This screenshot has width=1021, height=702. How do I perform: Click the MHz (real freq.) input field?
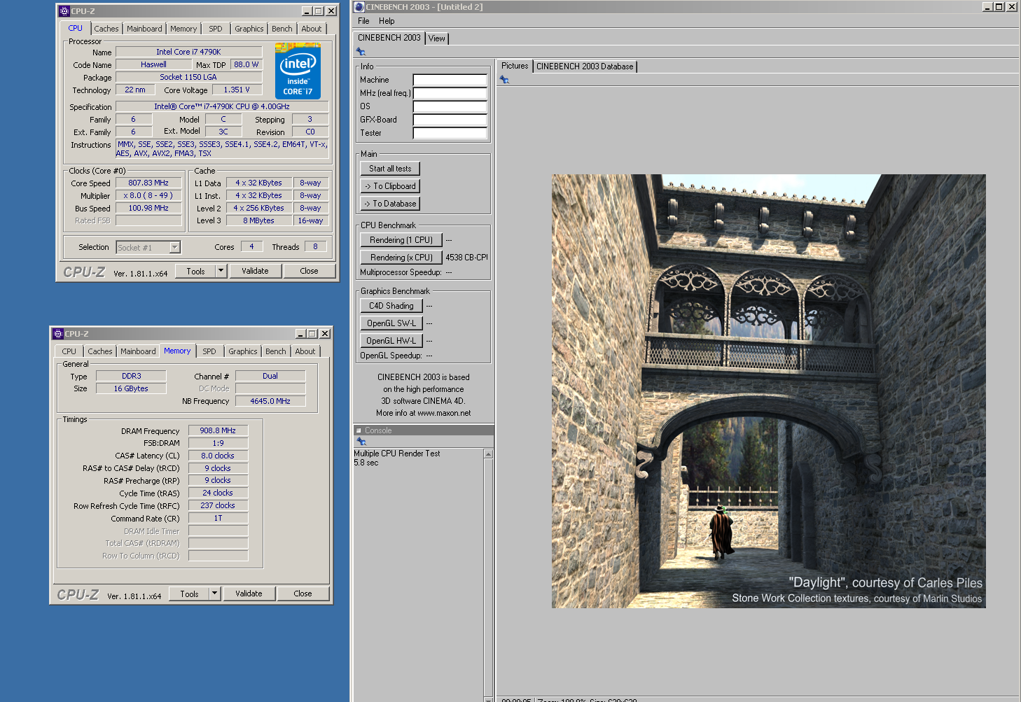pos(450,93)
